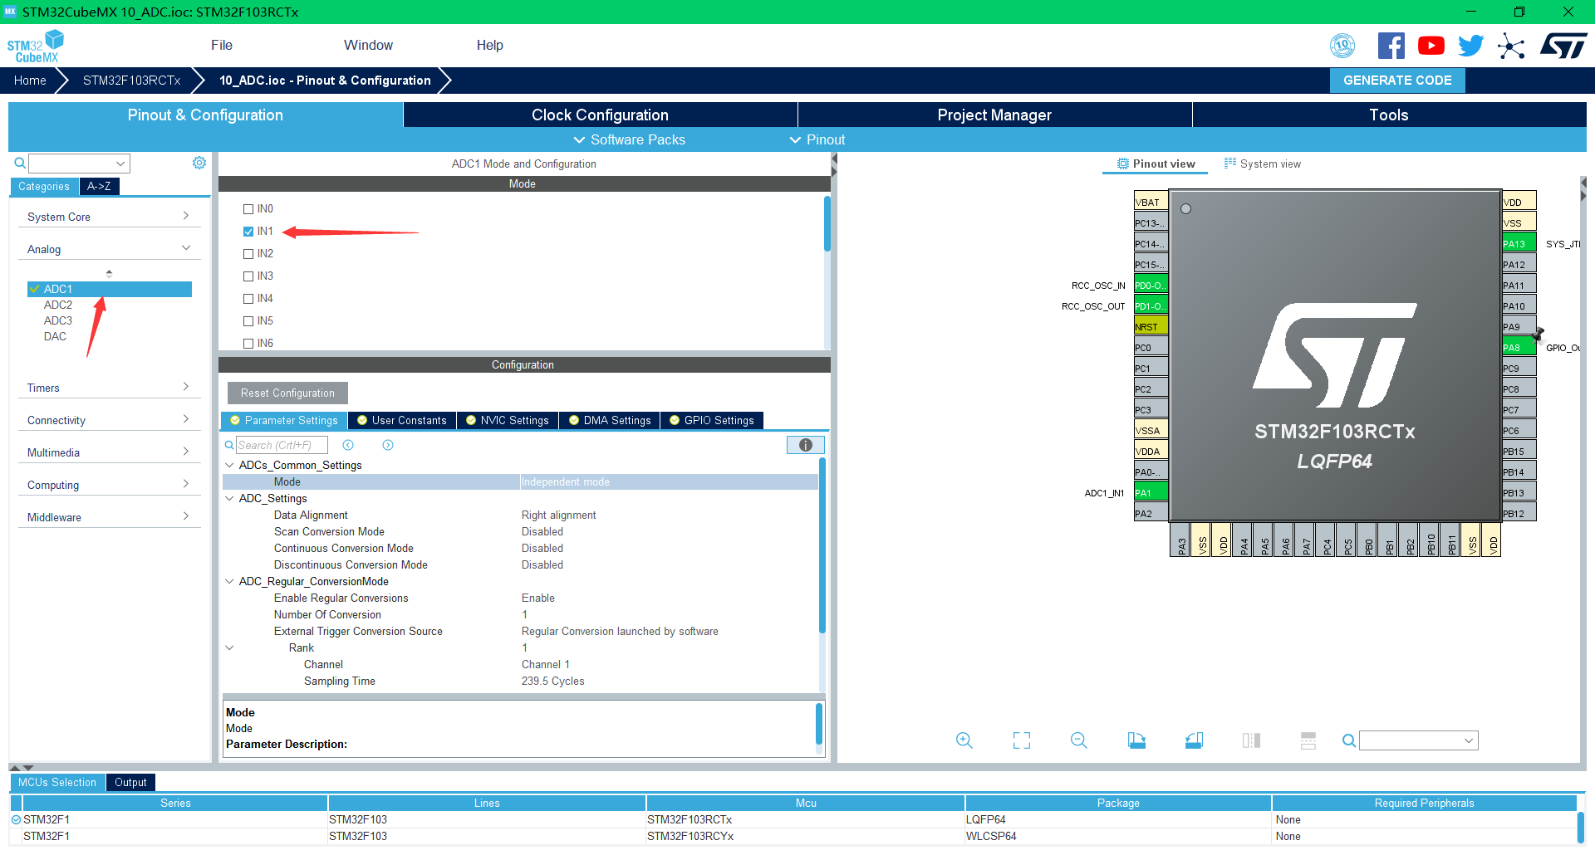The height and width of the screenshot is (855, 1595).
Task: Zoom out of the chip pinout
Action: tap(1078, 740)
